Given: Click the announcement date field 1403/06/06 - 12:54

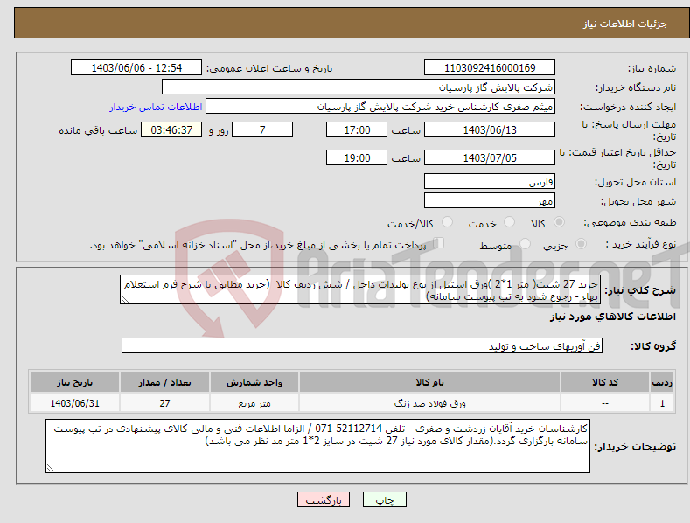Looking at the screenshot, I should (136, 68).
